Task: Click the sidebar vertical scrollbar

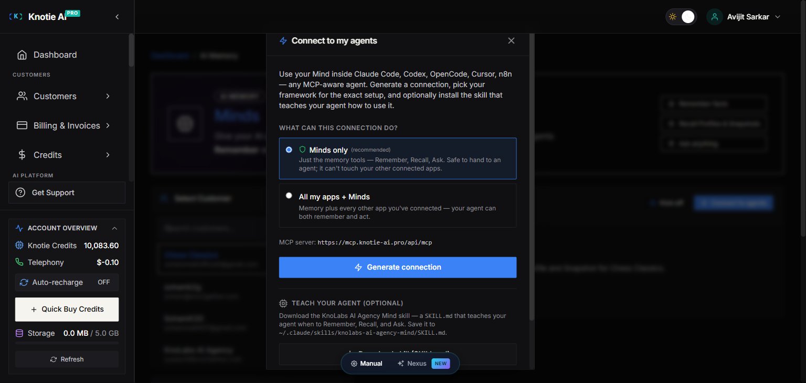Action: point(131,50)
